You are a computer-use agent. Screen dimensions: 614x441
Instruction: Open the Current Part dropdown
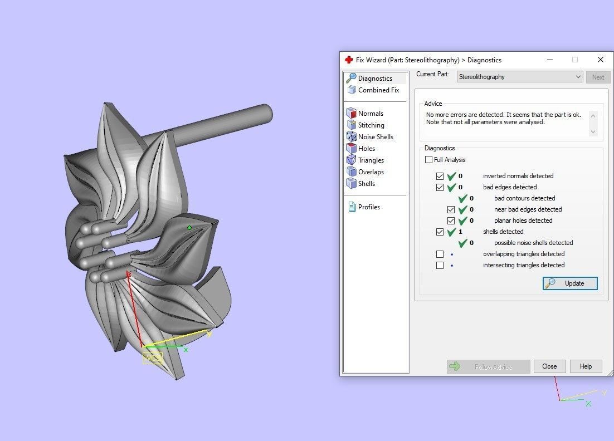[x=520, y=77]
